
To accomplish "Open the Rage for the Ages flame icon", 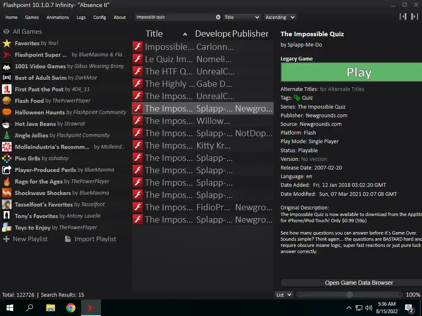I will coord(7,181).
